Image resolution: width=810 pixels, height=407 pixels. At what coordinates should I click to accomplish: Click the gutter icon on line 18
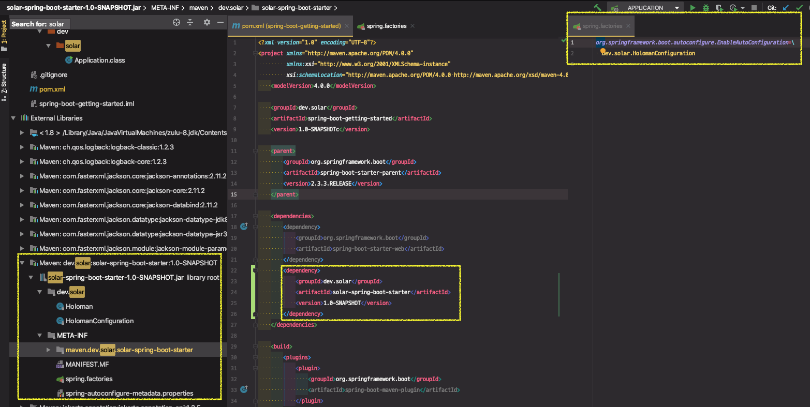[244, 227]
